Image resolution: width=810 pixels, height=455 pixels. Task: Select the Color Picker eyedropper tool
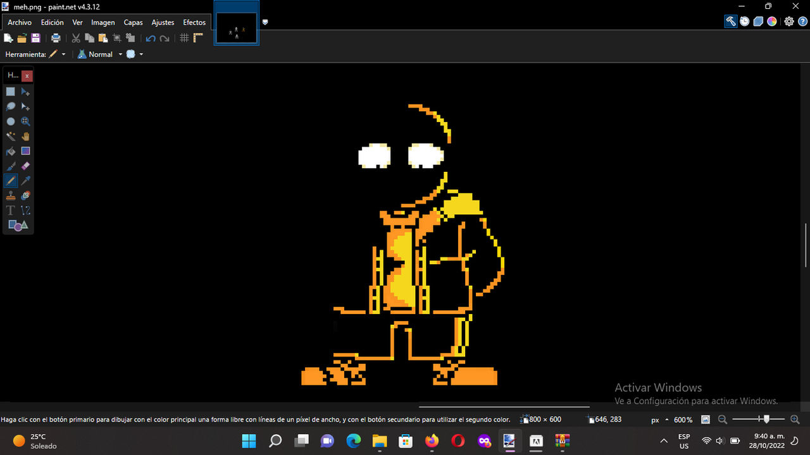point(25,181)
